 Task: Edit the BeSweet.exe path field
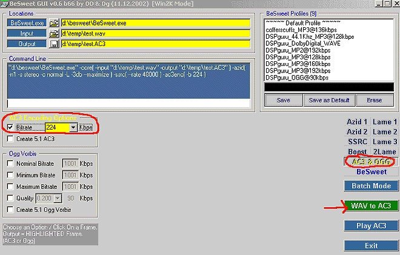click(156, 23)
